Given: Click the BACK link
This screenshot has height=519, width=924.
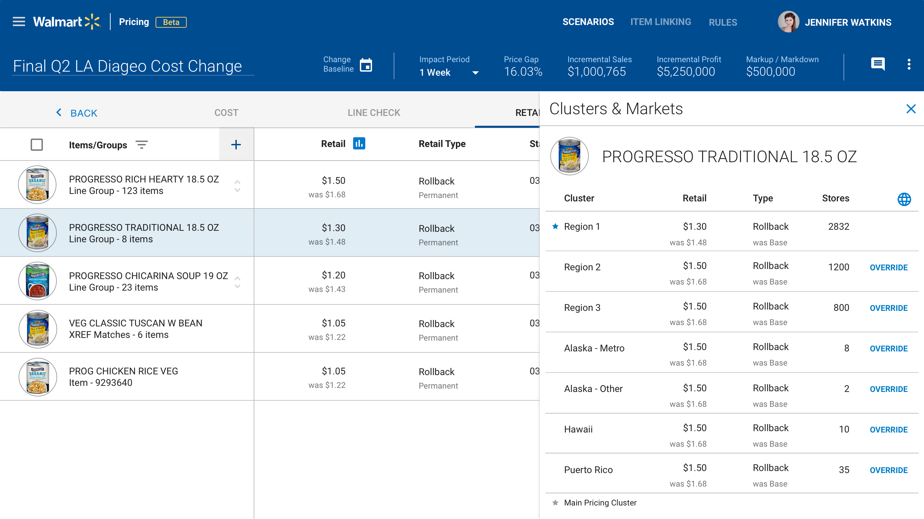Looking at the screenshot, I should pos(84,113).
